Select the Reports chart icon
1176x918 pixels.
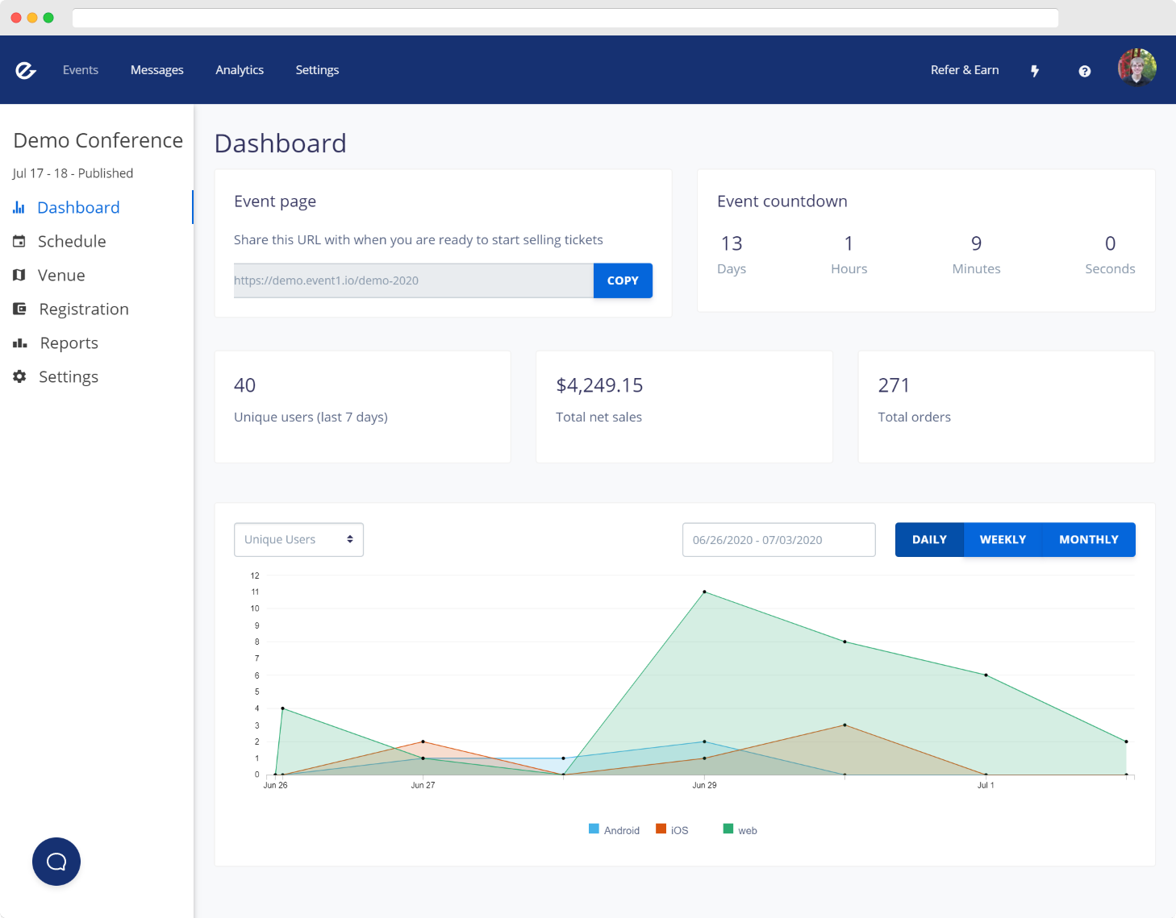(19, 343)
